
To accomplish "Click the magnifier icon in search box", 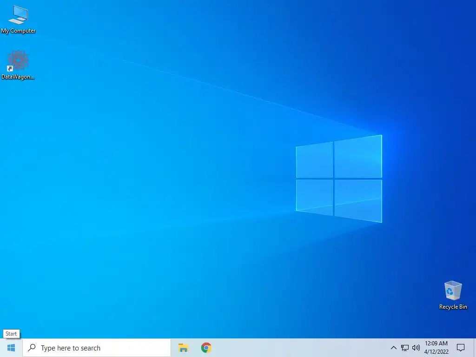I will pos(32,348).
